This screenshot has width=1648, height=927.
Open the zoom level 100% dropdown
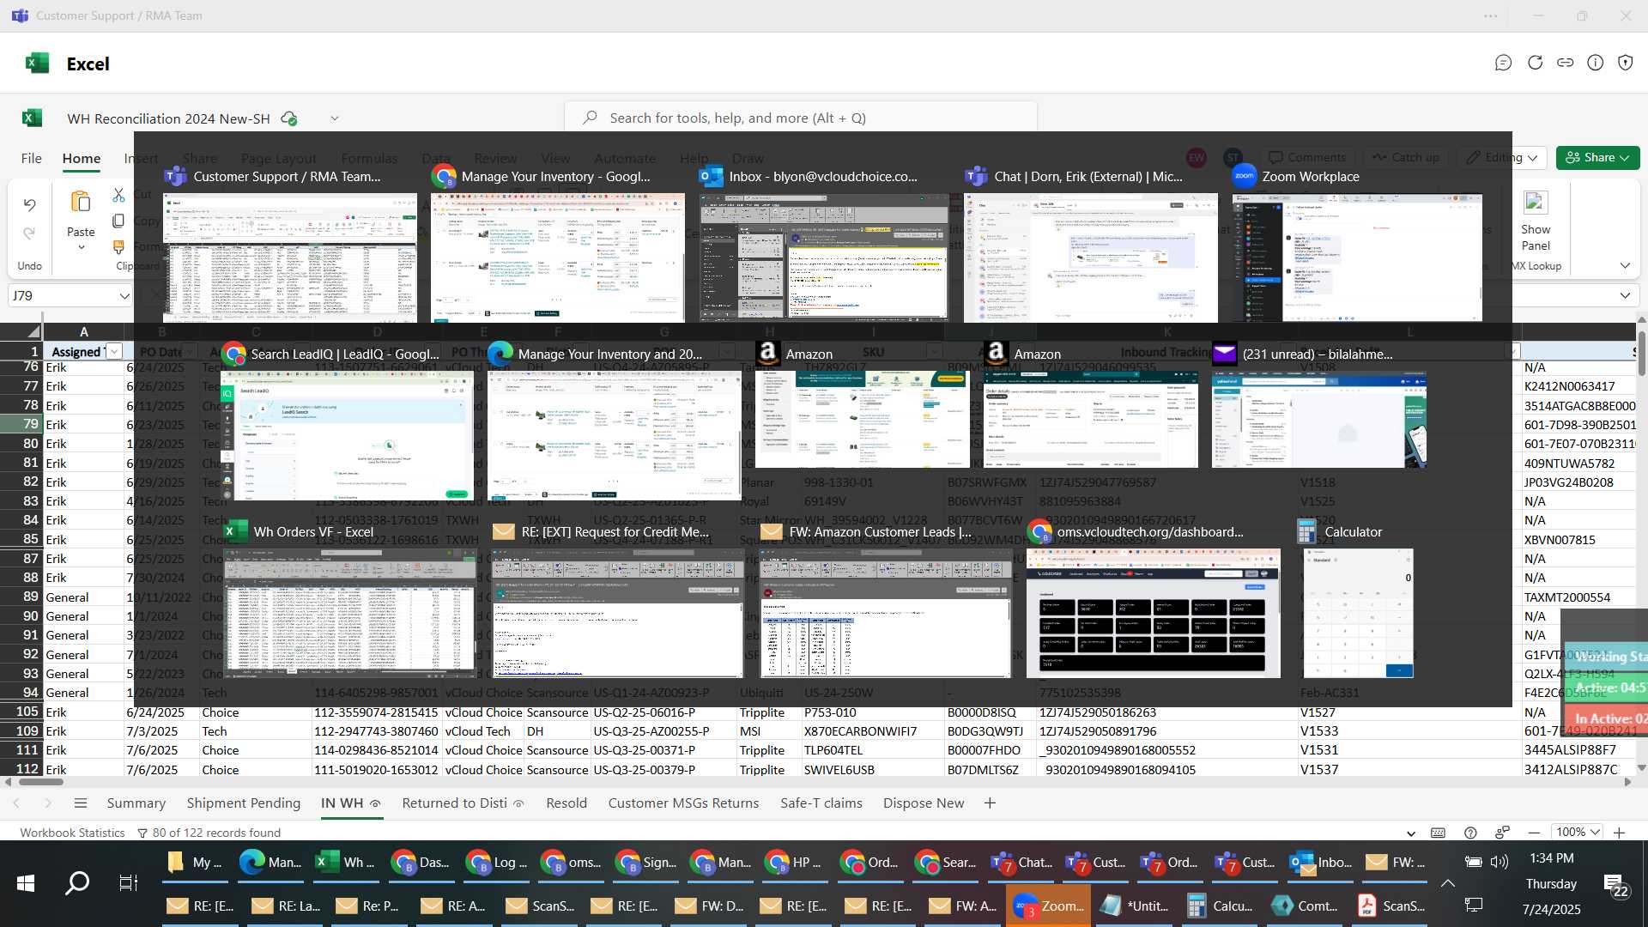(1579, 833)
